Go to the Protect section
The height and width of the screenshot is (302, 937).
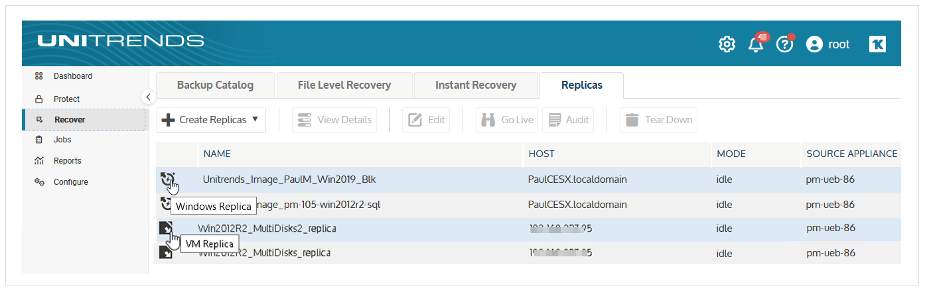66,99
